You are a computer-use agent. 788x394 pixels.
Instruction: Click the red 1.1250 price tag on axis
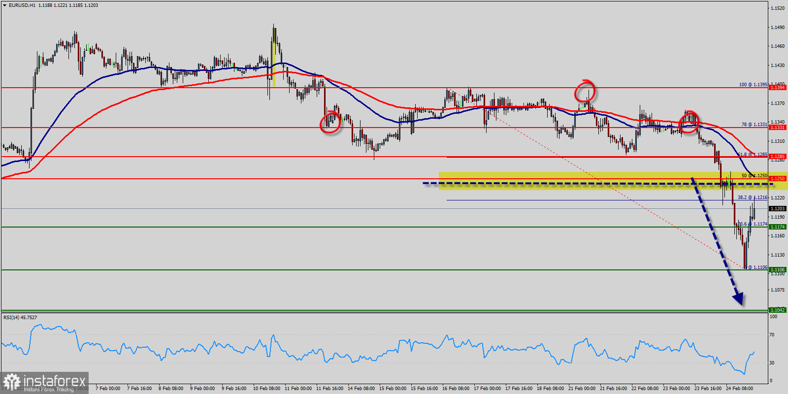click(x=778, y=179)
